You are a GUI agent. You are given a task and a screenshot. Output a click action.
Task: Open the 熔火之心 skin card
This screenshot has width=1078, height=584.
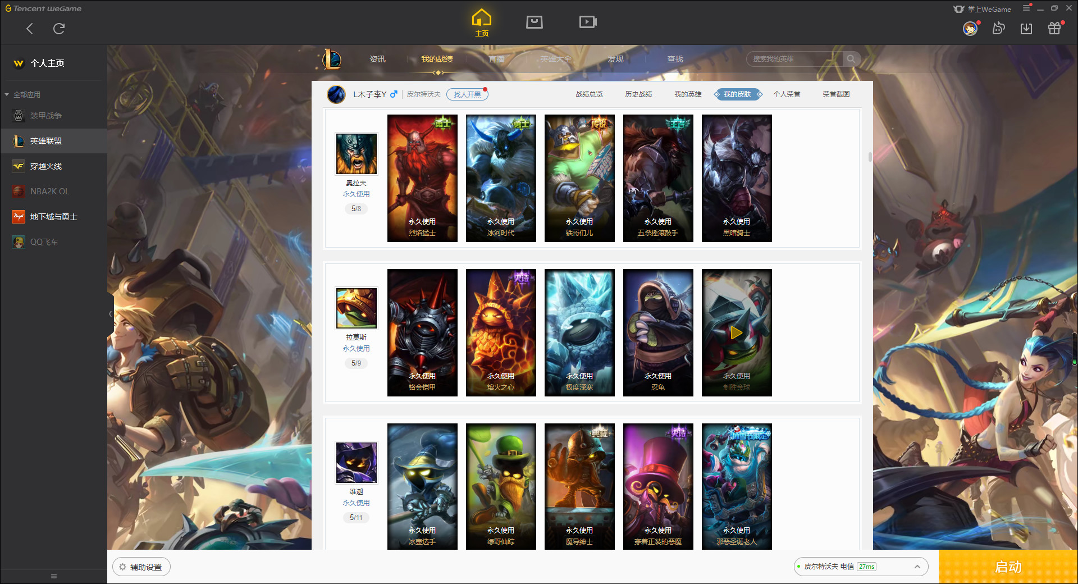click(x=501, y=333)
